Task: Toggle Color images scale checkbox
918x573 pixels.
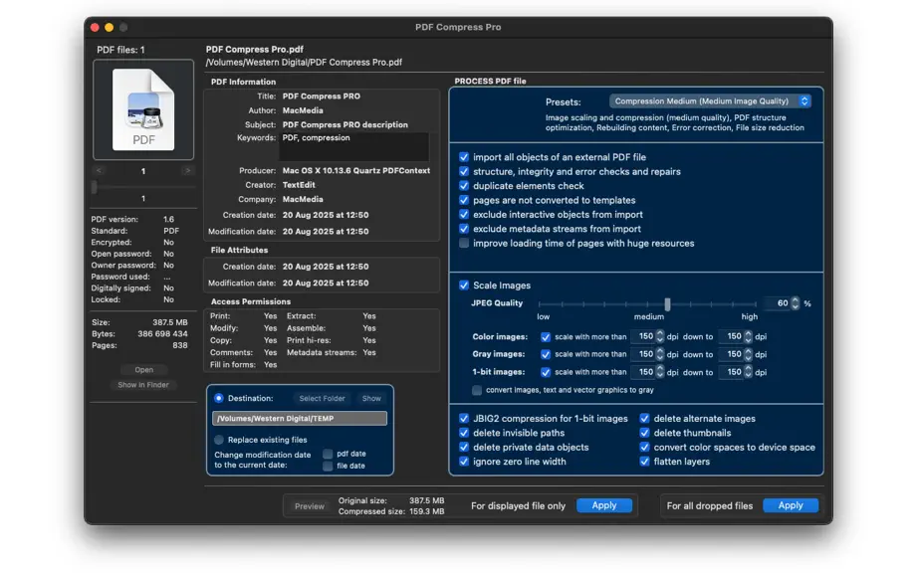Action: coord(546,337)
